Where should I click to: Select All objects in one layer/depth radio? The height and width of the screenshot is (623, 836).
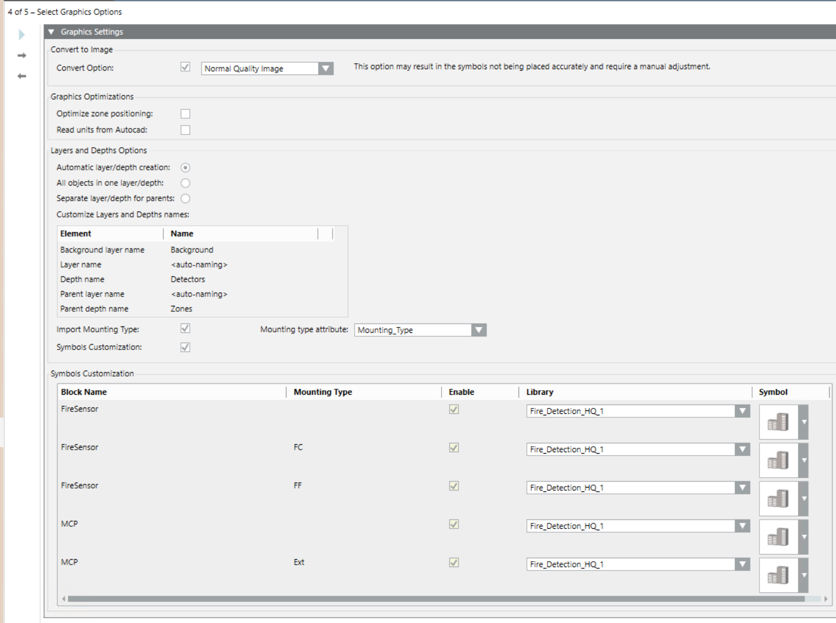(185, 183)
